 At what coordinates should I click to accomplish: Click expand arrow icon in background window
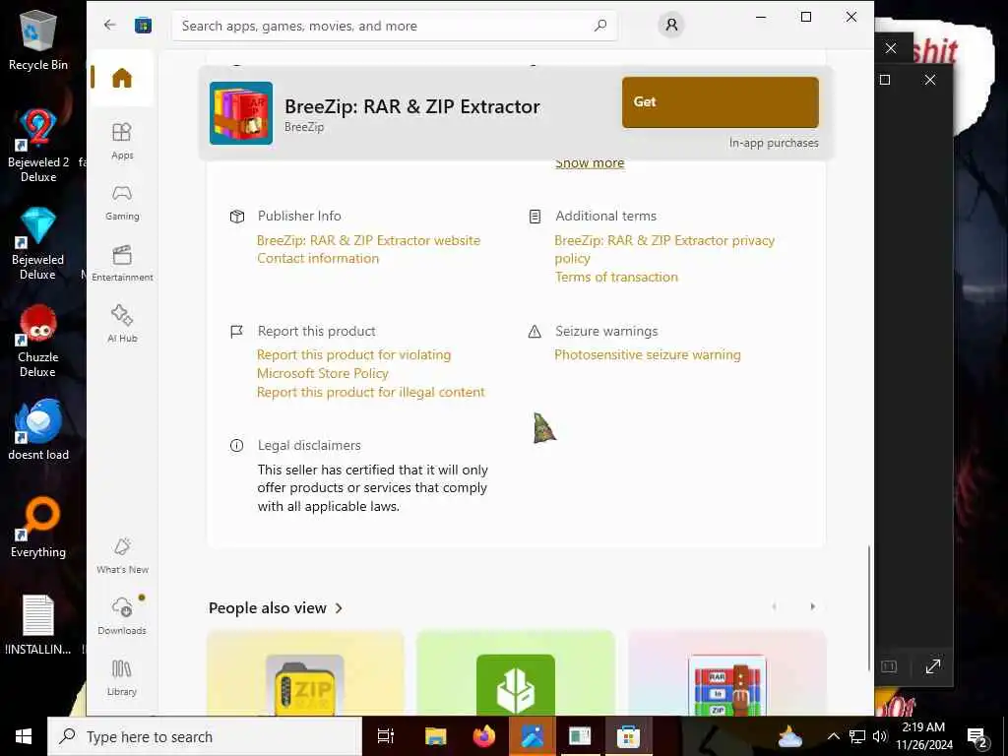click(933, 666)
